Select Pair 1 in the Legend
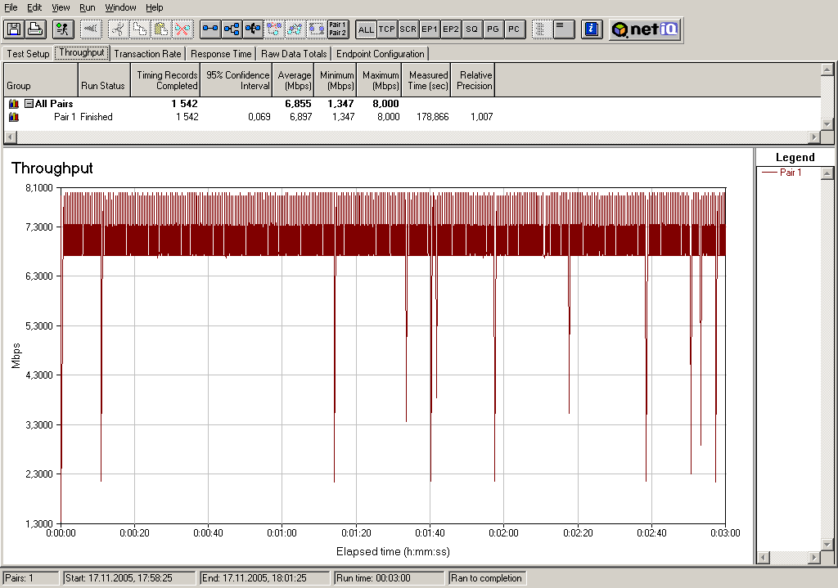The width and height of the screenshot is (838, 588). [x=790, y=173]
